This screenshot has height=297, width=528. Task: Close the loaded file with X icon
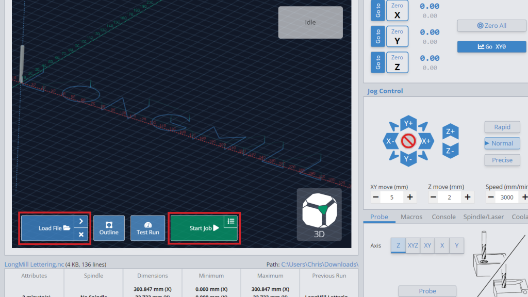(x=81, y=235)
